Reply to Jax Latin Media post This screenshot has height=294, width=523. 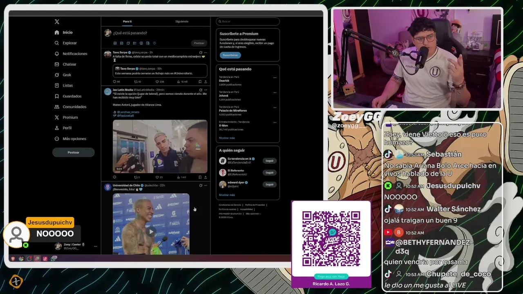[115, 177]
